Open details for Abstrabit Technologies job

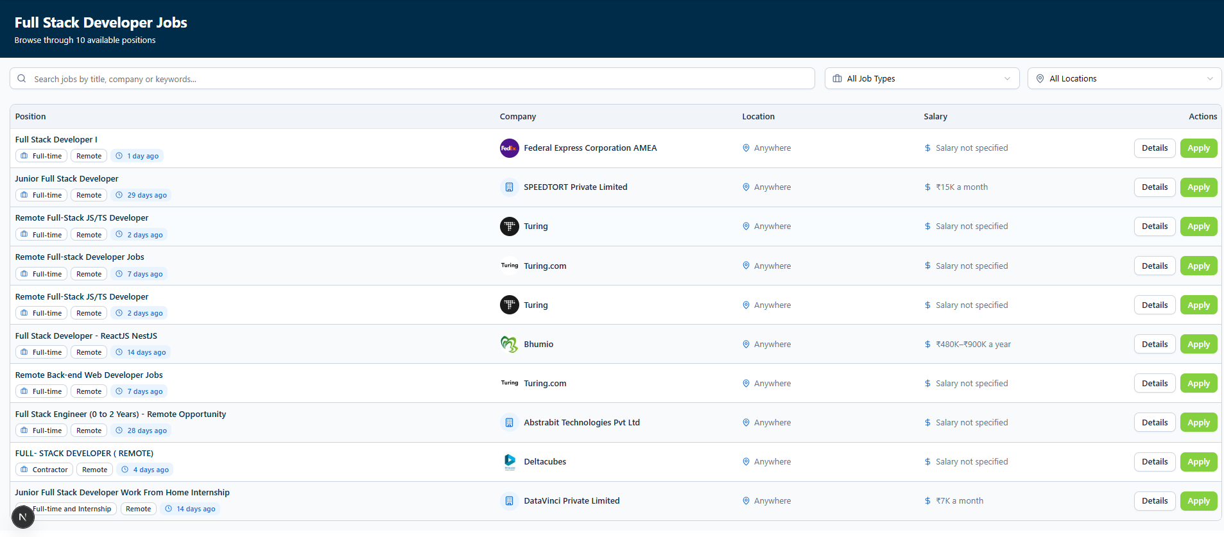pyautogui.click(x=1155, y=423)
